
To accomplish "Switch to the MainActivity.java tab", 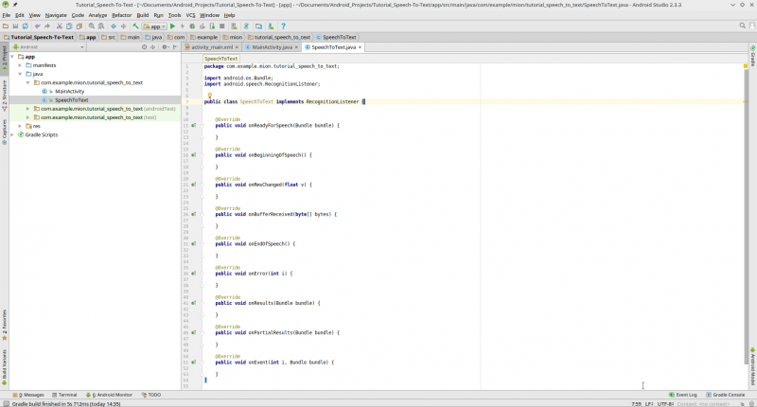I will coord(270,46).
